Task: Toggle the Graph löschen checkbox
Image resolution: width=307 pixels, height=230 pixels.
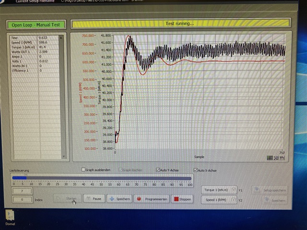Action: point(120,170)
